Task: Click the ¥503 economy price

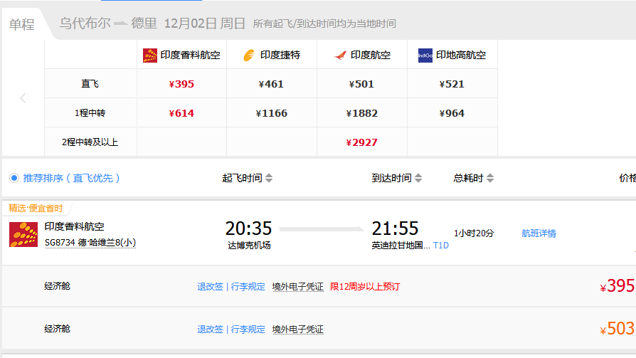Action: 617,329
